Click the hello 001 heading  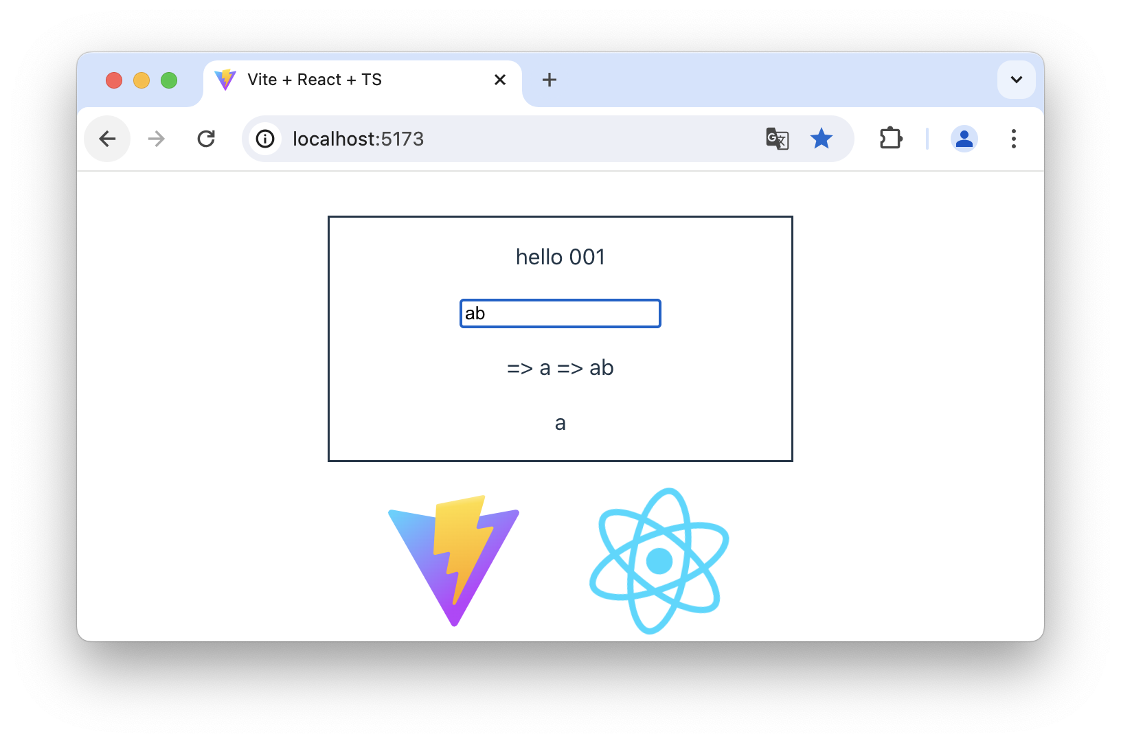560,257
